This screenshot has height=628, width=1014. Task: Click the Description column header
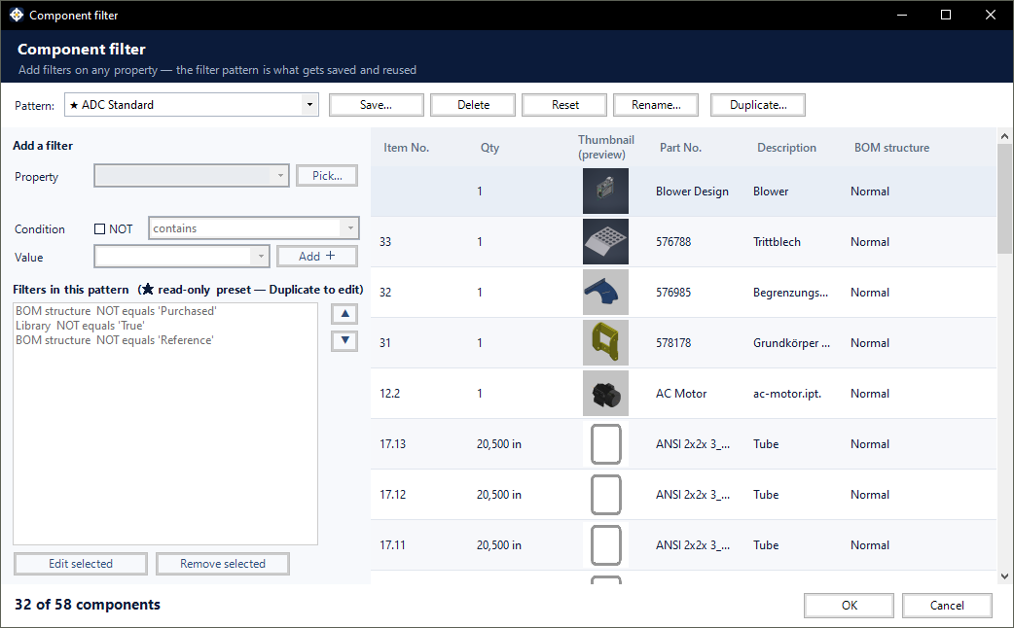tap(786, 148)
